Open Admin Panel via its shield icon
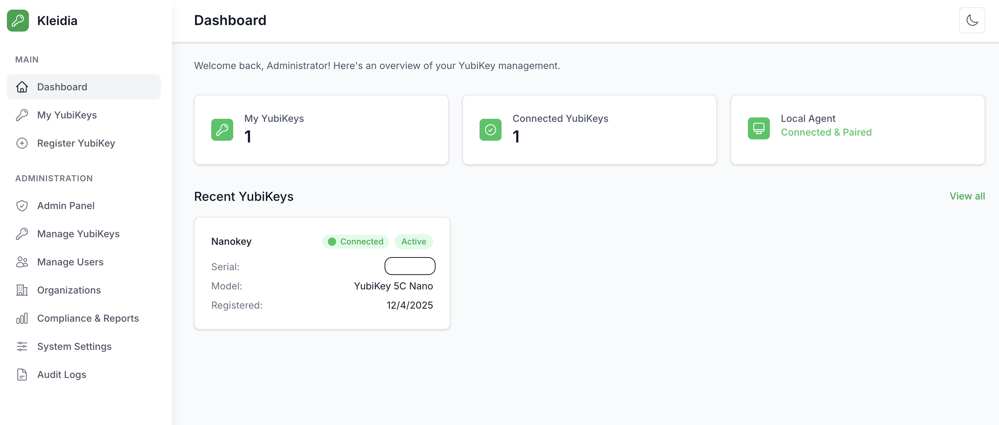Image resolution: width=999 pixels, height=425 pixels. point(22,206)
